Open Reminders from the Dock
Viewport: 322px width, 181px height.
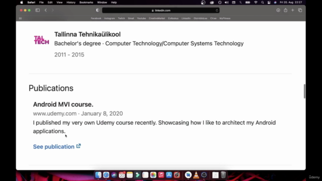tap(145, 175)
